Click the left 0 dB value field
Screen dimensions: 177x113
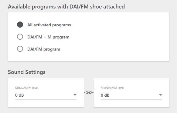tap(46, 95)
